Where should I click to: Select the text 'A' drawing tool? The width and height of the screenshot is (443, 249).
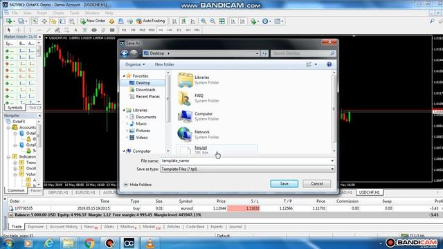[75, 30]
